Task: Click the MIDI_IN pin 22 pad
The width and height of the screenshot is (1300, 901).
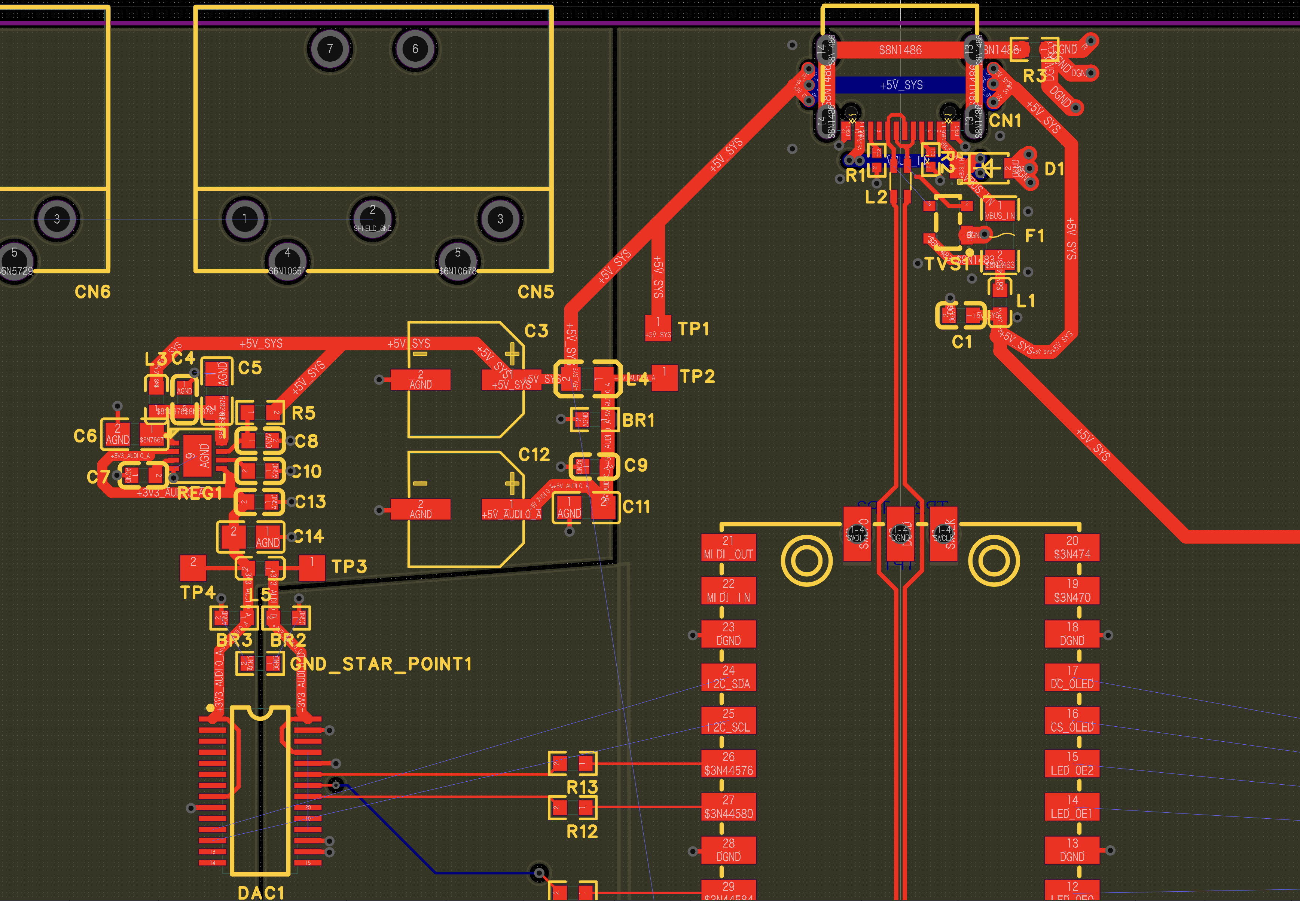Action: [x=728, y=591]
